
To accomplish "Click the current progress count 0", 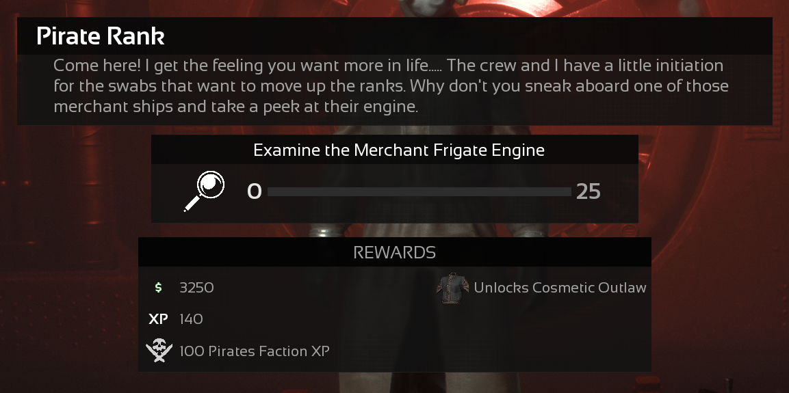I will point(254,192).
